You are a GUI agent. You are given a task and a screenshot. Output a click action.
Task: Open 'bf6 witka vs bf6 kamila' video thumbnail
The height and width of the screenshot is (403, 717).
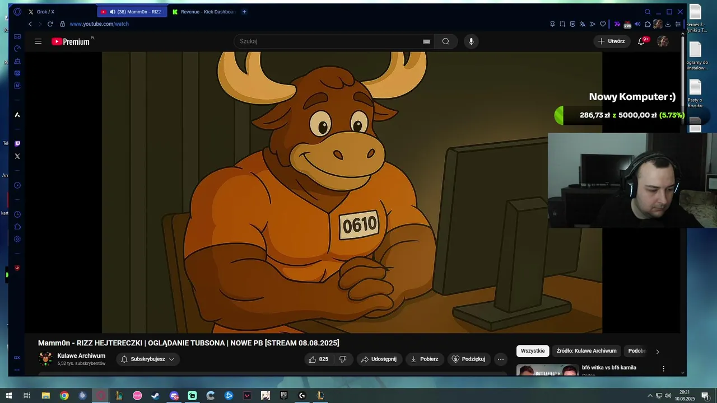[x=547, y=370]
